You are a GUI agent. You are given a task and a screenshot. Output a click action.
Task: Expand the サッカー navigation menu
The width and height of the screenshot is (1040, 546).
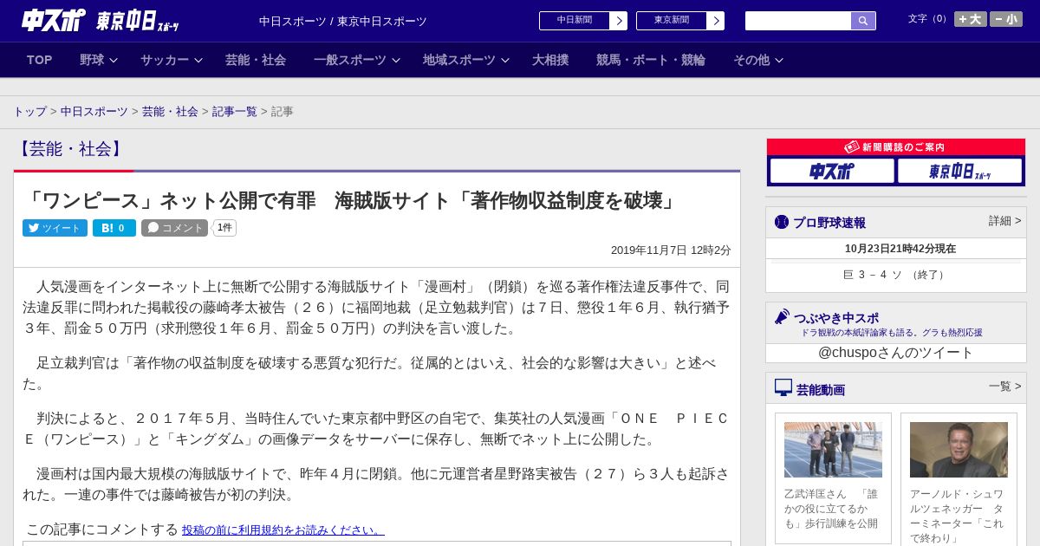pos(171,60)
